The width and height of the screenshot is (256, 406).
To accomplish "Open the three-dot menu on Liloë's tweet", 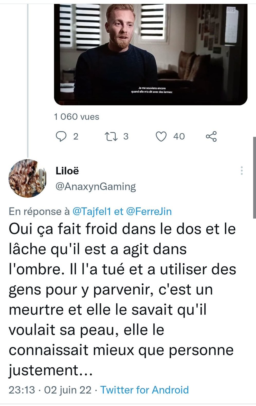I will tap(242, 171).
